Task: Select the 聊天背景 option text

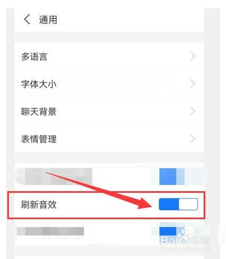Action: coord(39,112)
